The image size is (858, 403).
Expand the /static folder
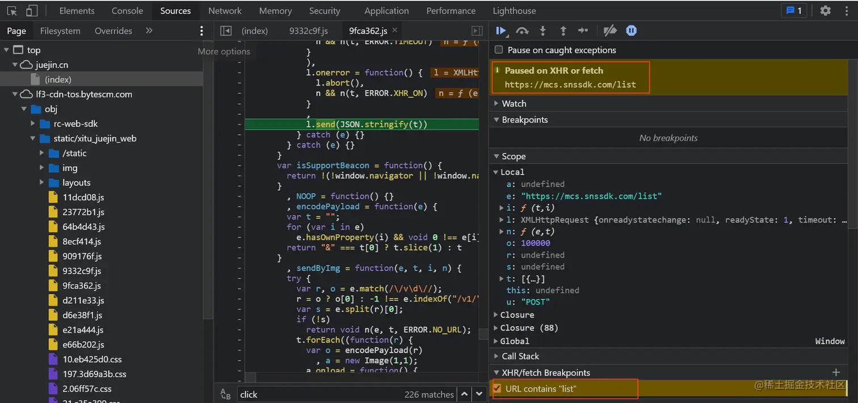pos(42,153)
